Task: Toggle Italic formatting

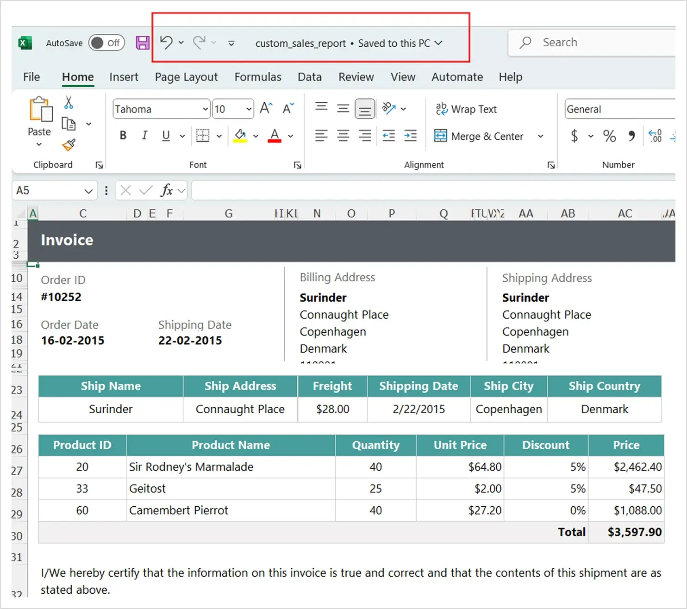Action: coord(144,136)
